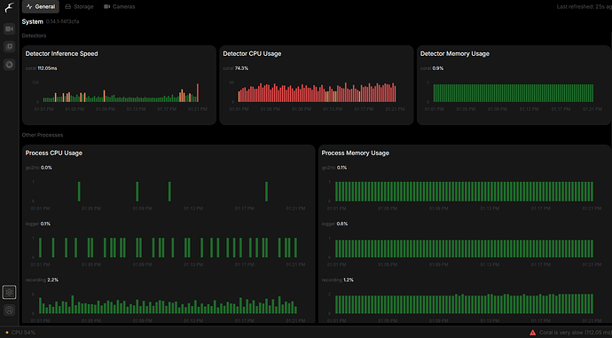Viewport: 612px width, 338px height.
Task: Click the go2rtc Process Memory bar chart
Action: [x=464, y=192]
